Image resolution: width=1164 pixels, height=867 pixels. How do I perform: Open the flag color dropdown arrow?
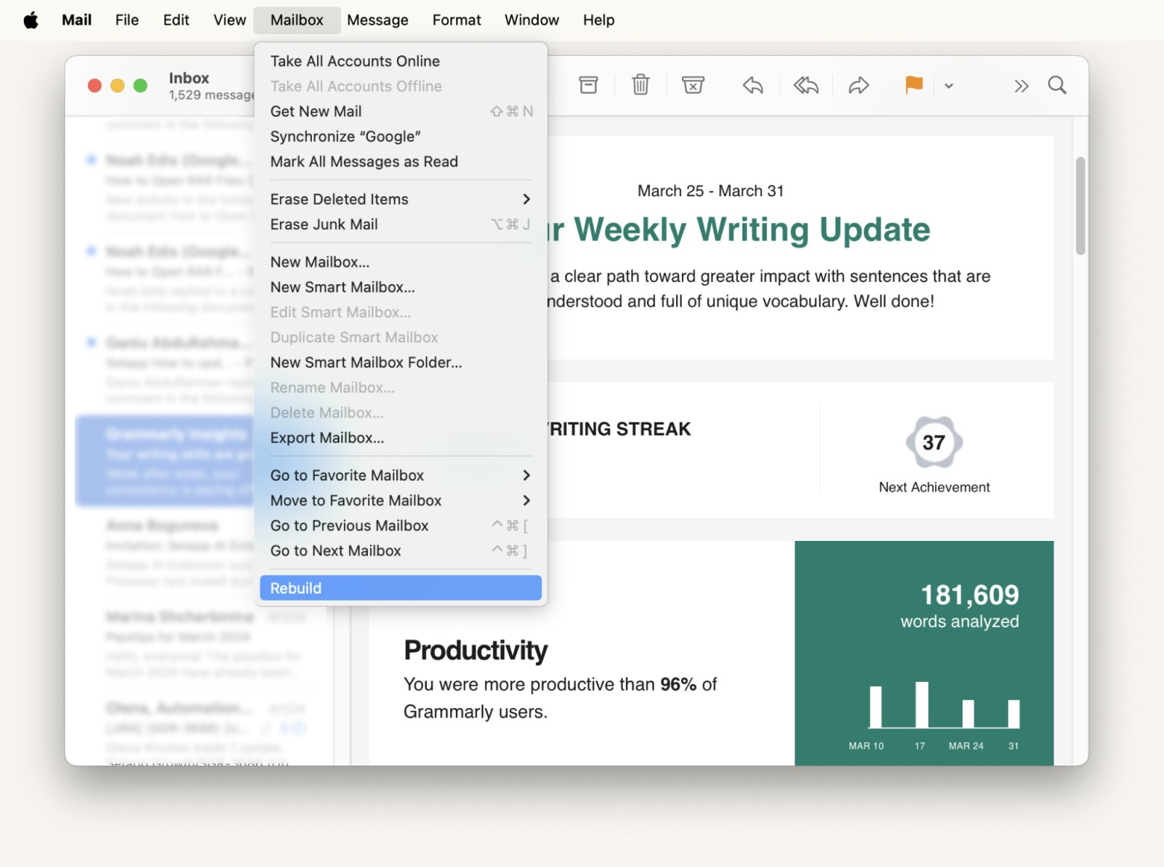(x=948, y=86)
